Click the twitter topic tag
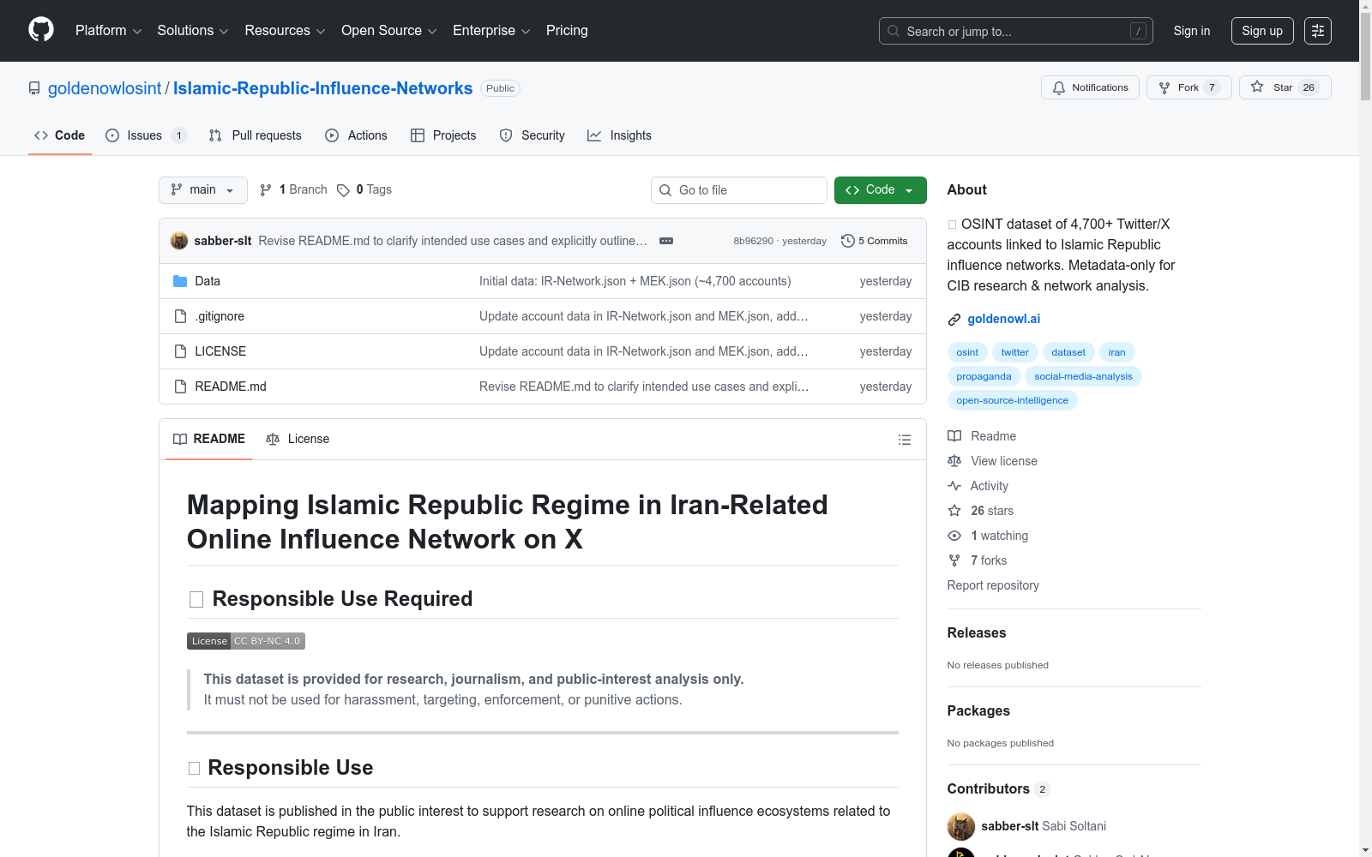The height and width of the screenshot is (857, 1372). (1015, 352)
